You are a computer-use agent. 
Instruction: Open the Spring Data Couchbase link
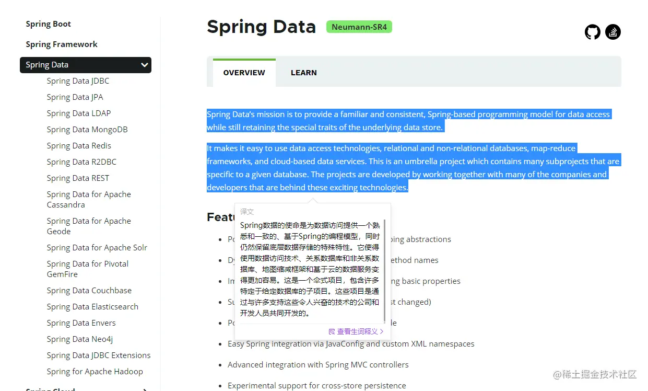point(89,291)
